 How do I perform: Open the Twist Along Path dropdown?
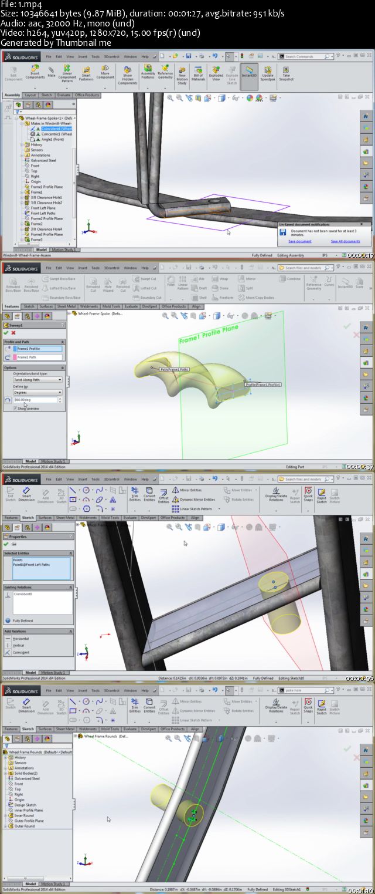click(x=37, y=380)
